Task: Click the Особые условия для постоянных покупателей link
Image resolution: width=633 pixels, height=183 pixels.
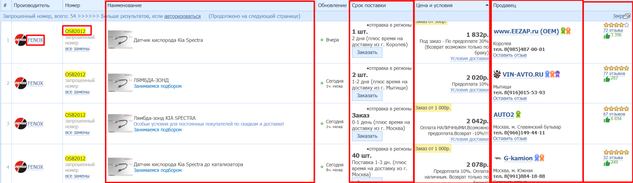Action: click(x=209, y=124)
